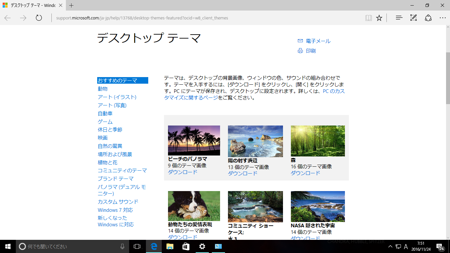450x253 pixels.
Task: Toggle Reading view for this article
Action: 368,18
